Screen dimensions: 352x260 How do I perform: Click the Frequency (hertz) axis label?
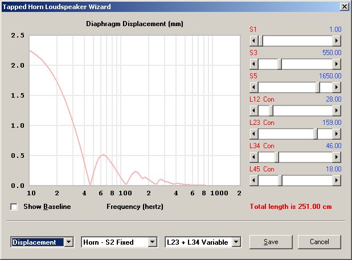tap(135, 207)
